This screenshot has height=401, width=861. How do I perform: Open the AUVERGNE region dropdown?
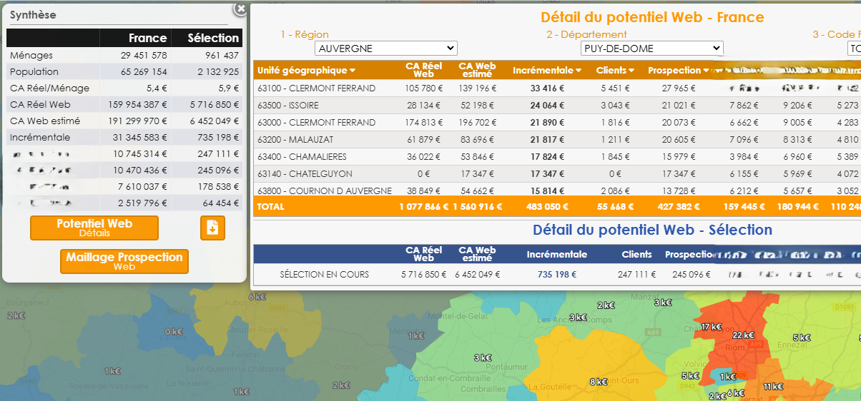coord(385,49)
